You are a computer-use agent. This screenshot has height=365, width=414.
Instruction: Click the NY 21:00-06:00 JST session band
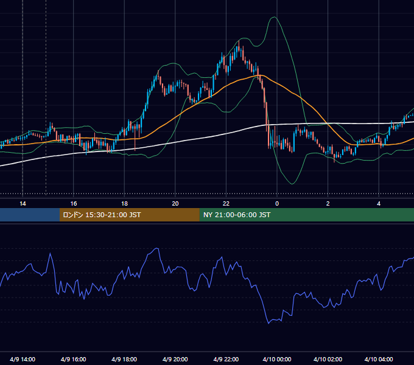[306, 215]
